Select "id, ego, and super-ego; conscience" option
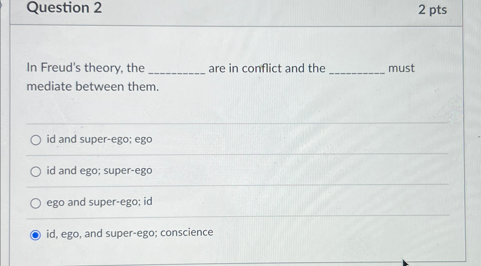Screen dimensions: 481x266 click(35, 235)
